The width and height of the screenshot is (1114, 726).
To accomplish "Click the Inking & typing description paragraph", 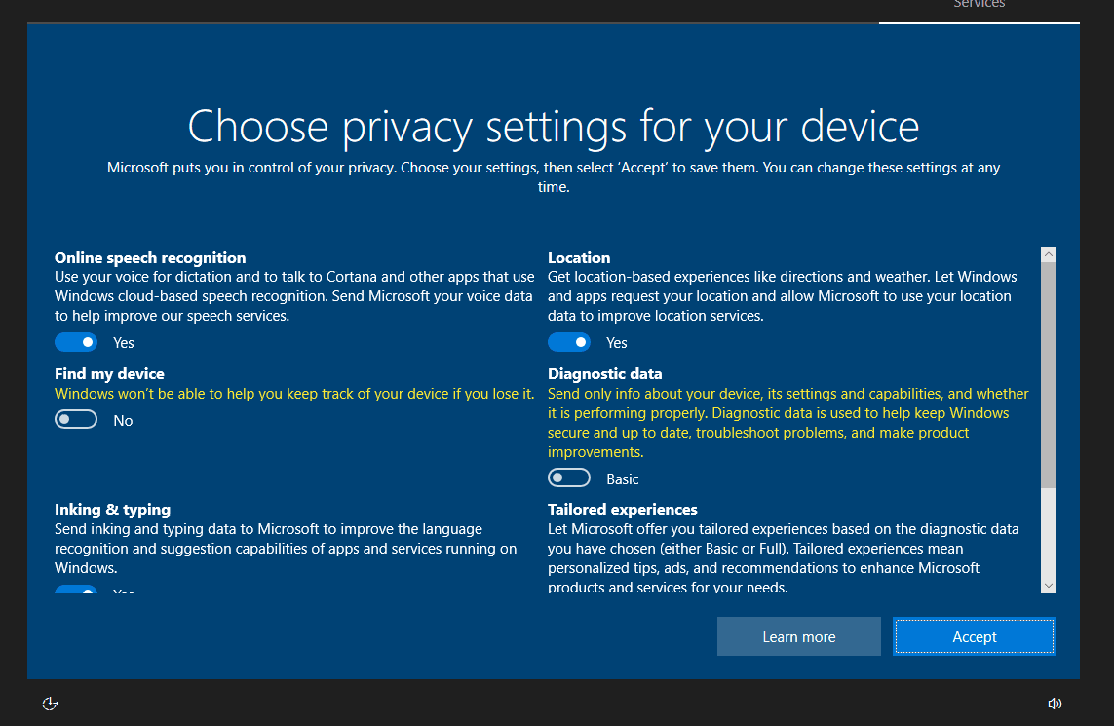I will (286, 549).
